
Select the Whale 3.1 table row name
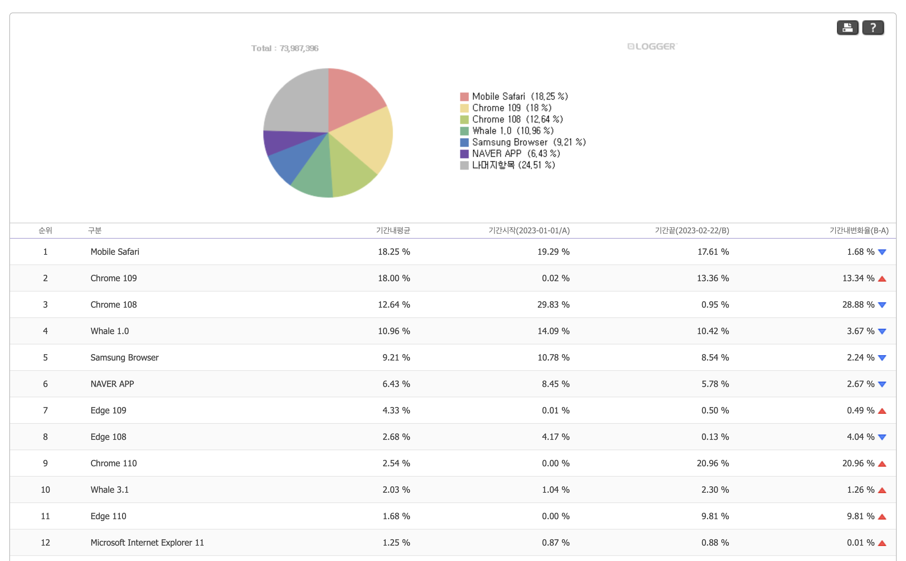109,490
